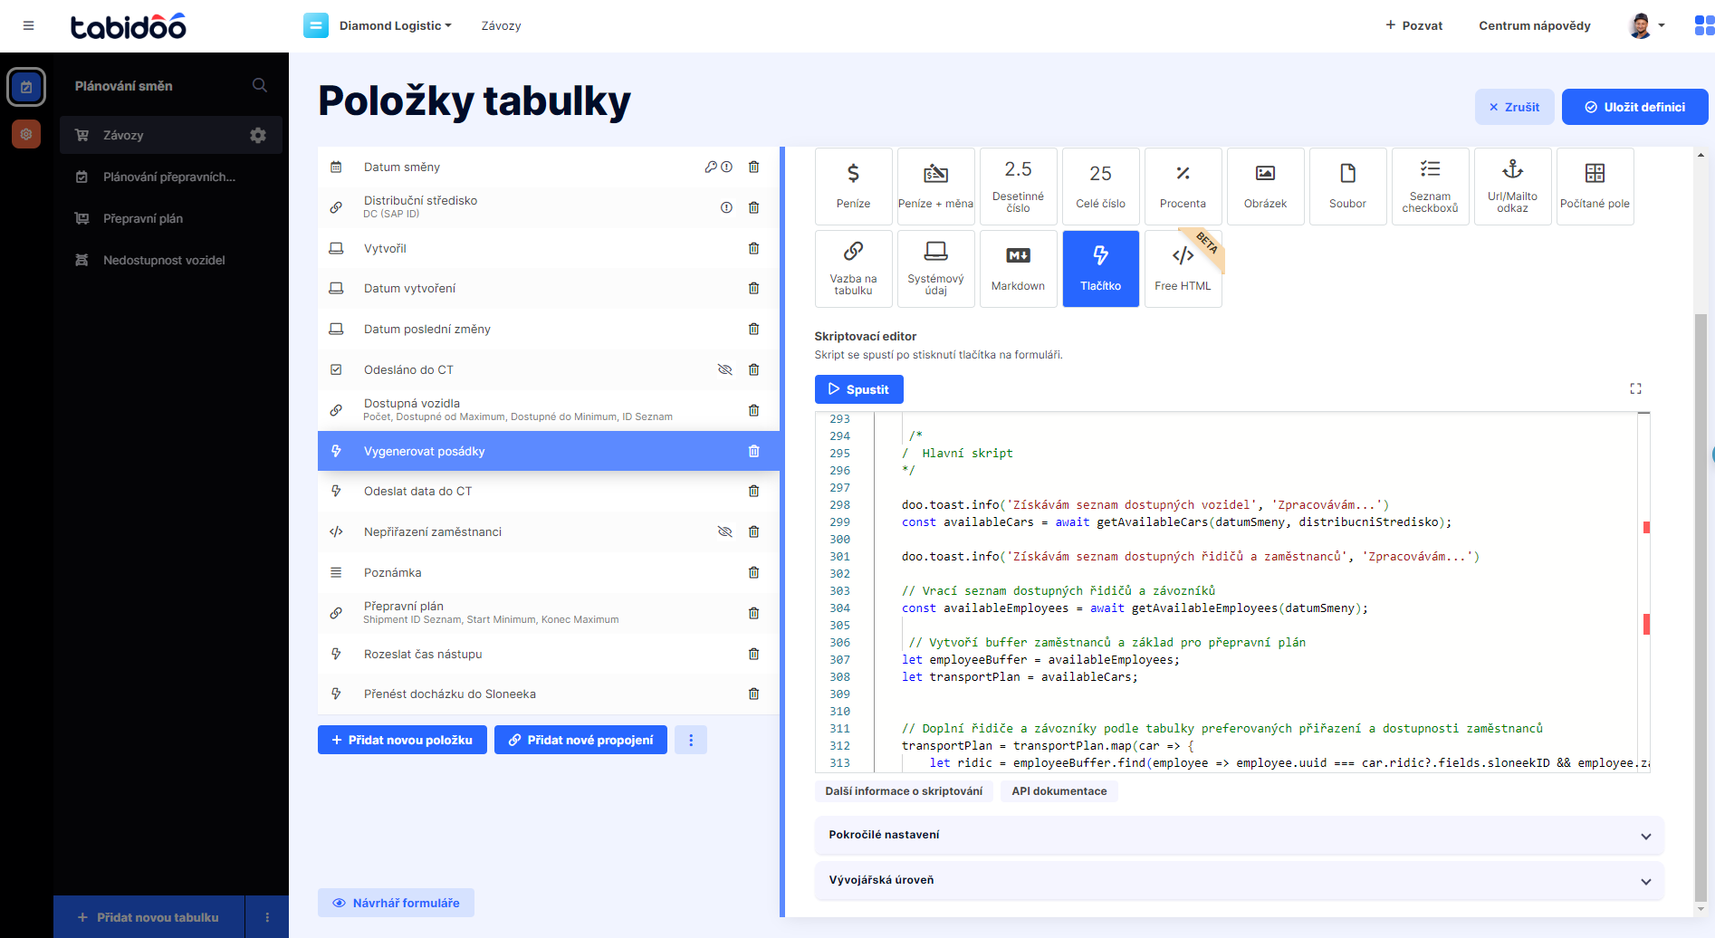
Task: Open settings gear next to Závozy
Action: (x=258, y=134)
